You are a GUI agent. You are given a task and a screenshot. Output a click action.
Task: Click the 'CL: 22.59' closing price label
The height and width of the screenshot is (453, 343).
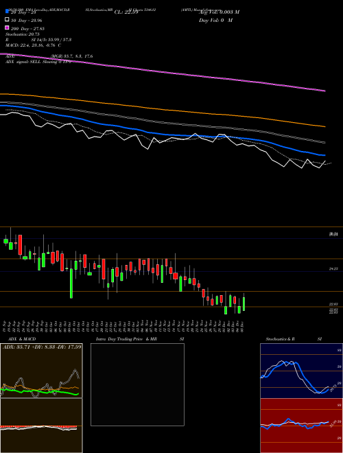(126, 12)
